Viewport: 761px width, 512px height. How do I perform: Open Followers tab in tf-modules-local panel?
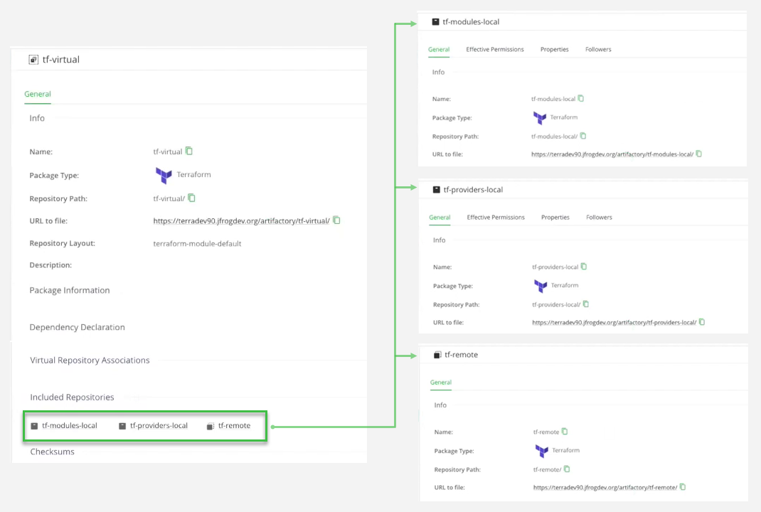598,50
